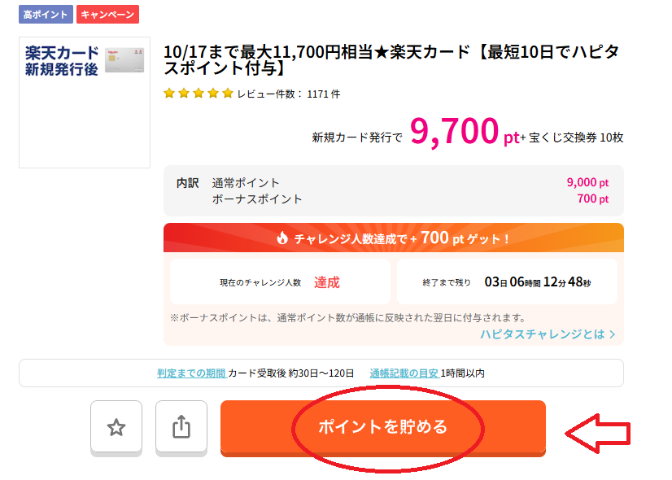Click the 楽天カード offer title text
The height and width of the screenshot is (480, 672).
391,60
